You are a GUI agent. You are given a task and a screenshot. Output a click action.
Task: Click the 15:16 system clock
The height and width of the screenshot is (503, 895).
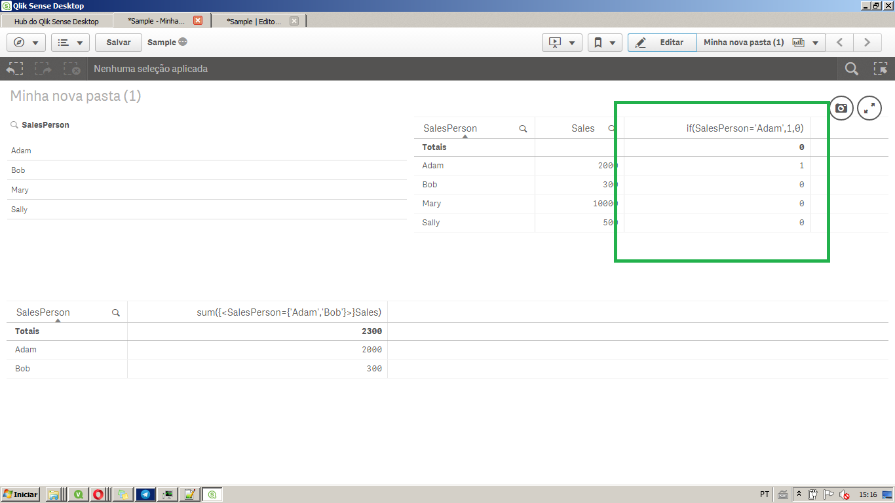pyautogui.click(x=868, y=494)
